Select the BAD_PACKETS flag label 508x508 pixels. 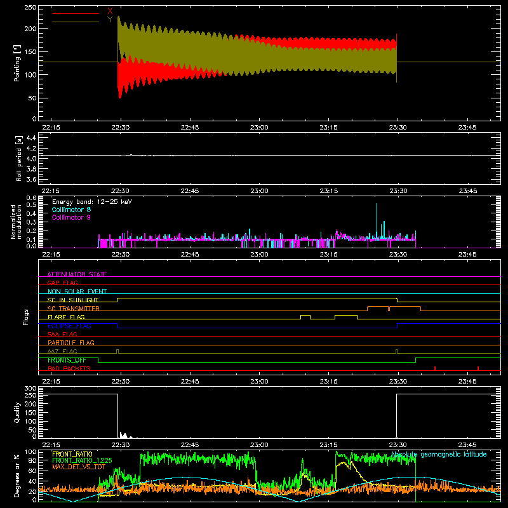click(69, 368)
